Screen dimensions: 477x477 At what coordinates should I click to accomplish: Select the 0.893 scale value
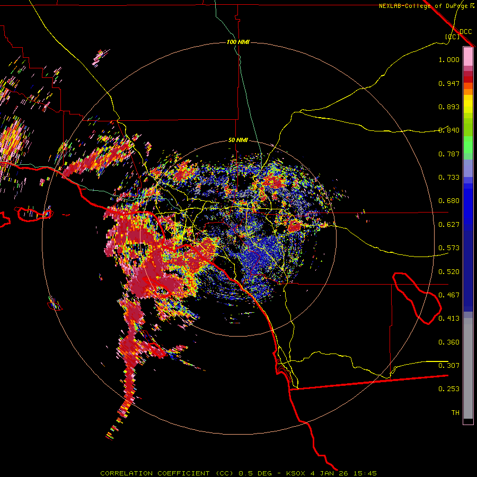click(x=449, y=107)
